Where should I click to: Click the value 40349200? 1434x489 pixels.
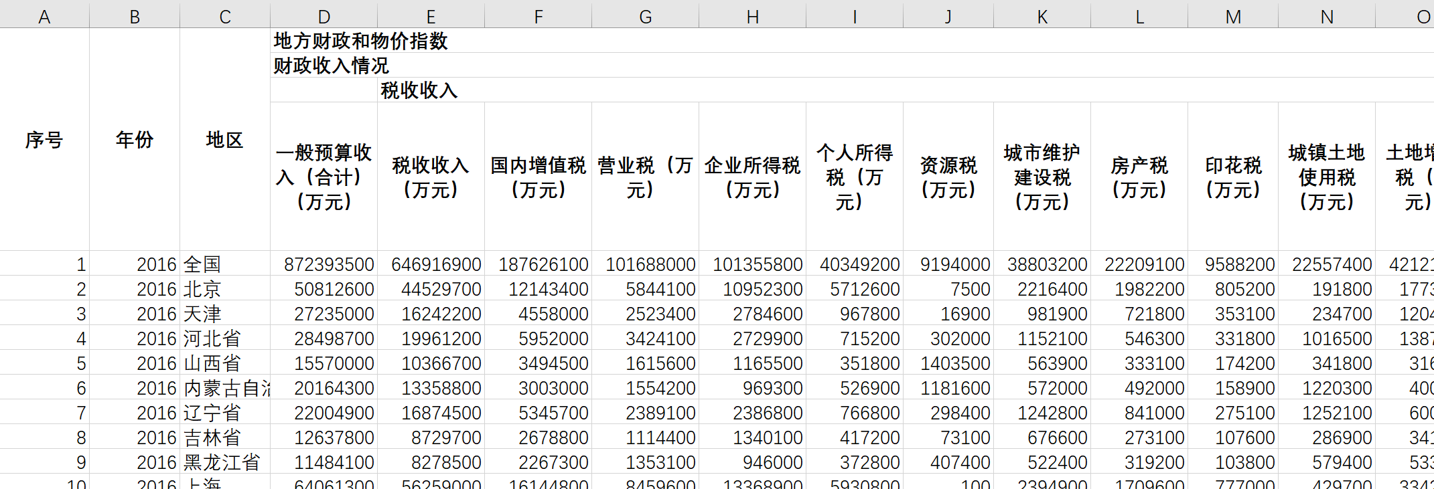[x=860, y=265]
